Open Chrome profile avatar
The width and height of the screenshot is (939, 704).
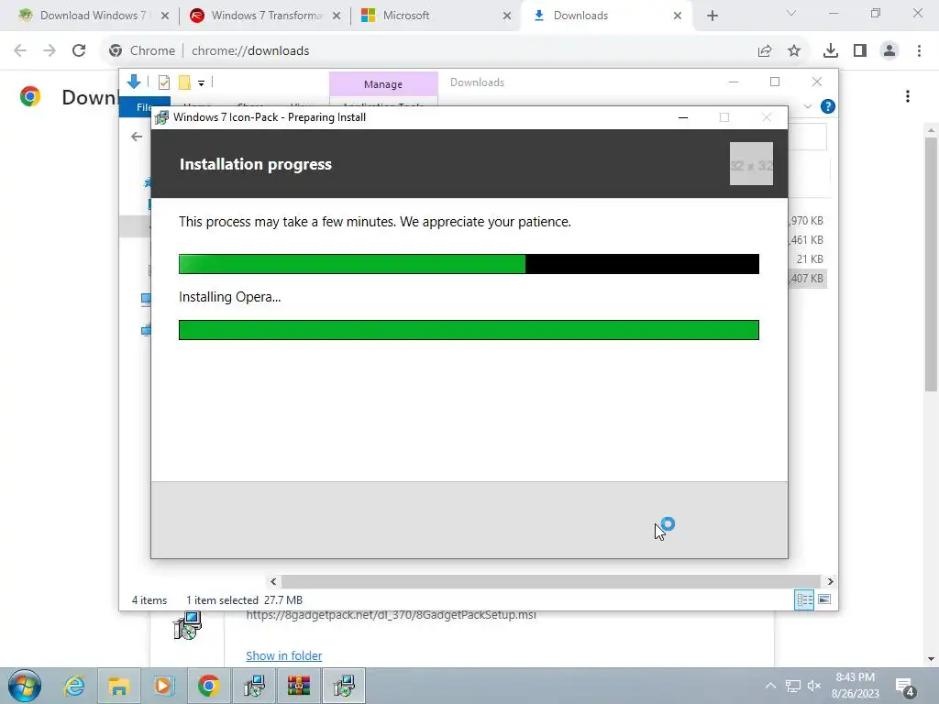(889, 51)
